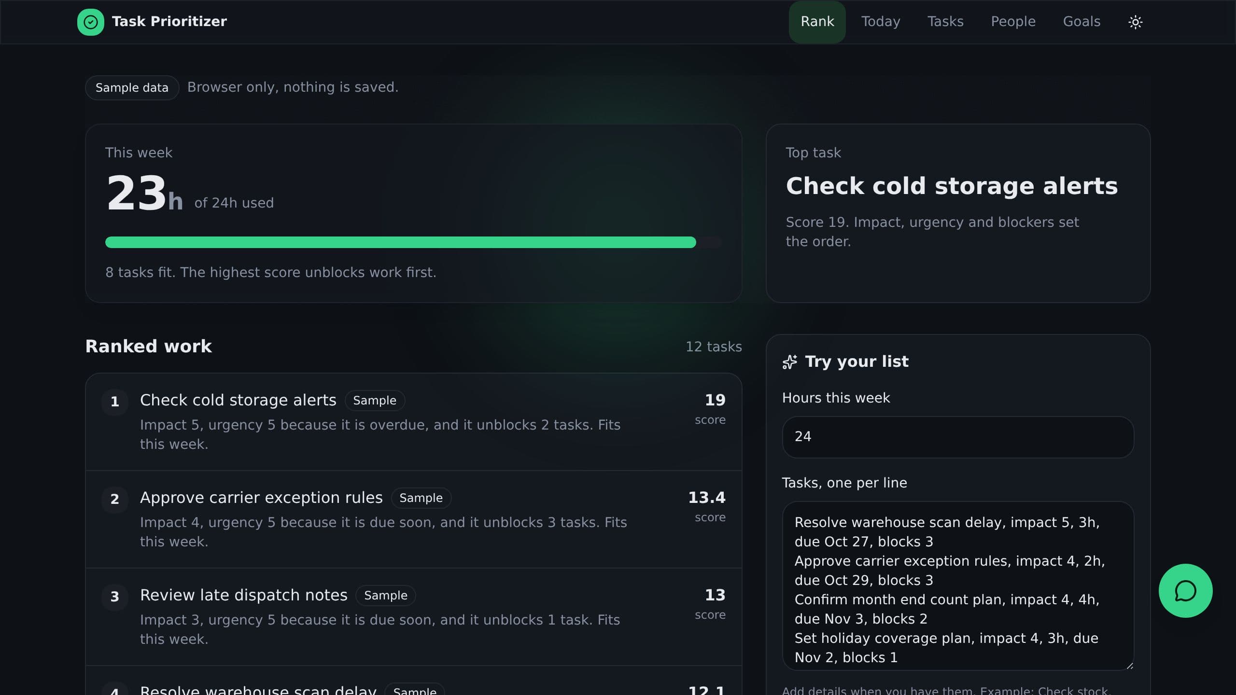1236x695 pixels.
Task: Click the rank number 3 badge
Action: 114,597
